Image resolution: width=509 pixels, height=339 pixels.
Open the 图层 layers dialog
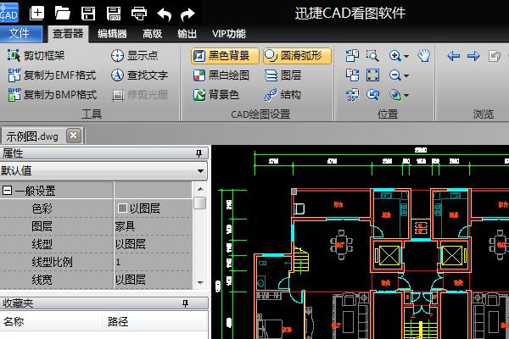point(283,75)
